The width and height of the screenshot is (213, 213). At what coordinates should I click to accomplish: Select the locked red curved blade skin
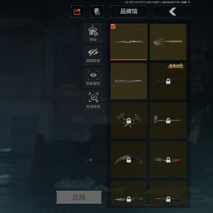point(168,160)
